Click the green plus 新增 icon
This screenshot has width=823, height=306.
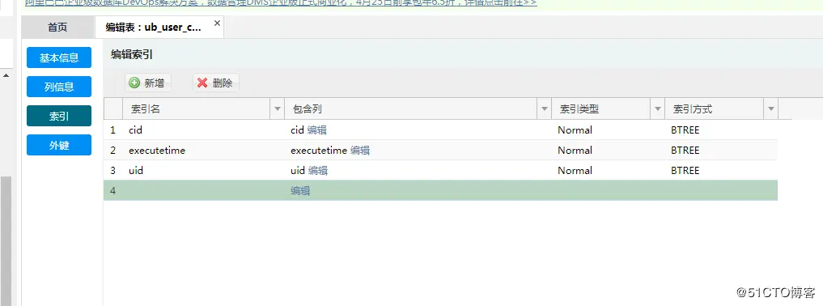pos(134,83)
